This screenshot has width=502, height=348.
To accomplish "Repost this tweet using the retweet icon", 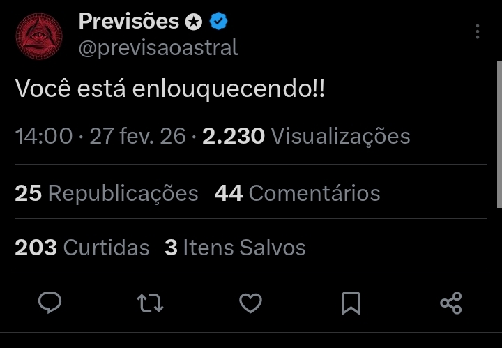I will (150, 303).
